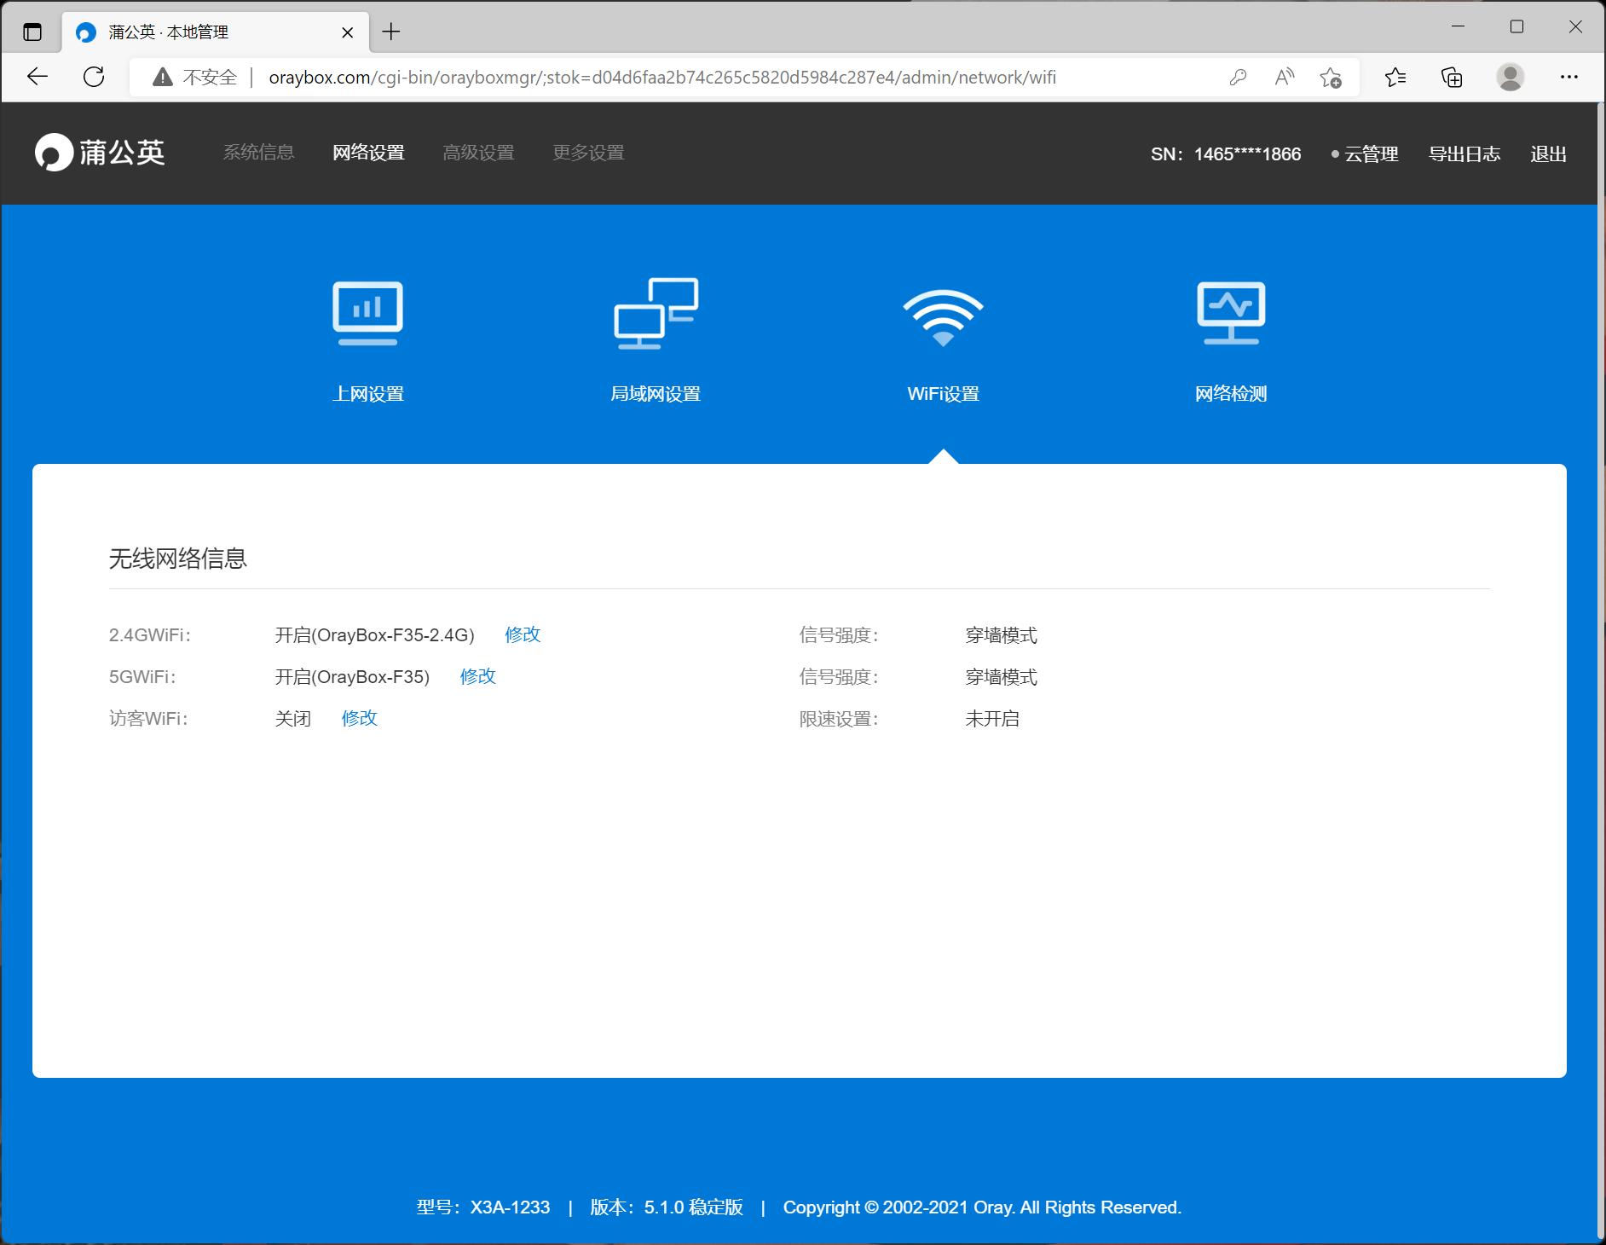This screenshot has width=1606, height=1245.
Task: Open a new browser tab with the plus button
Action: 392,32
